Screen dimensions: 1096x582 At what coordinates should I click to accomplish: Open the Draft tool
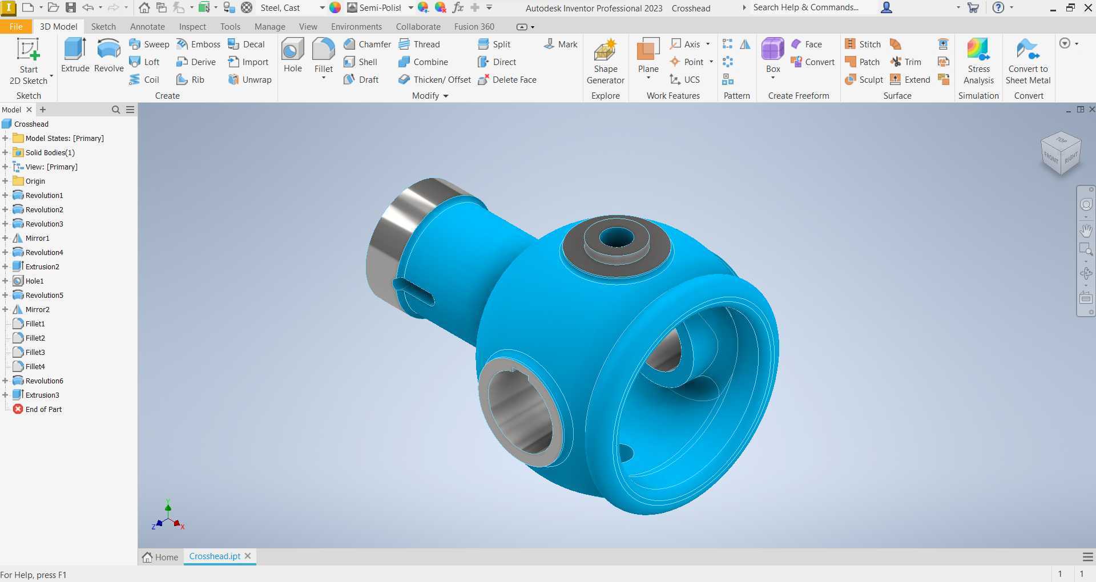click(x=361, y=79)
